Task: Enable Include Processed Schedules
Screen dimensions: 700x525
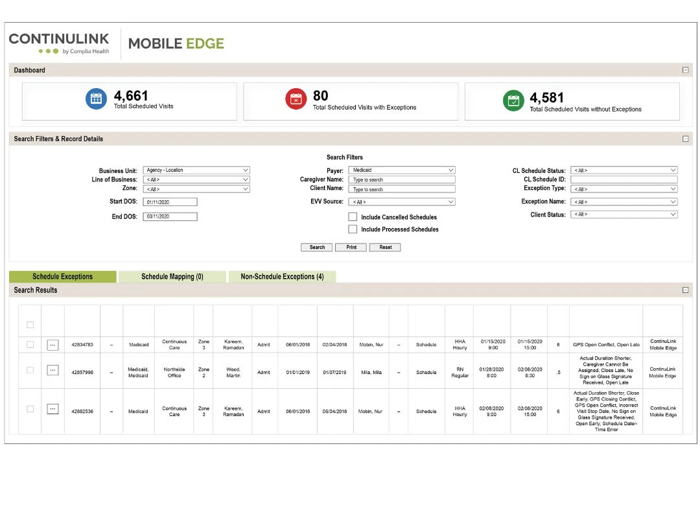Action: 353,229
